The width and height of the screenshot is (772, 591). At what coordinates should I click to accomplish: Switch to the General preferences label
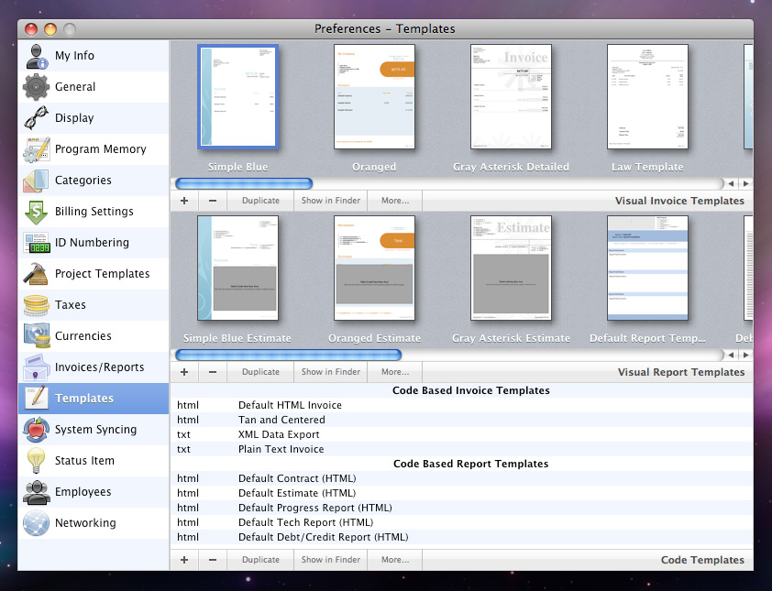click(75, 87)
